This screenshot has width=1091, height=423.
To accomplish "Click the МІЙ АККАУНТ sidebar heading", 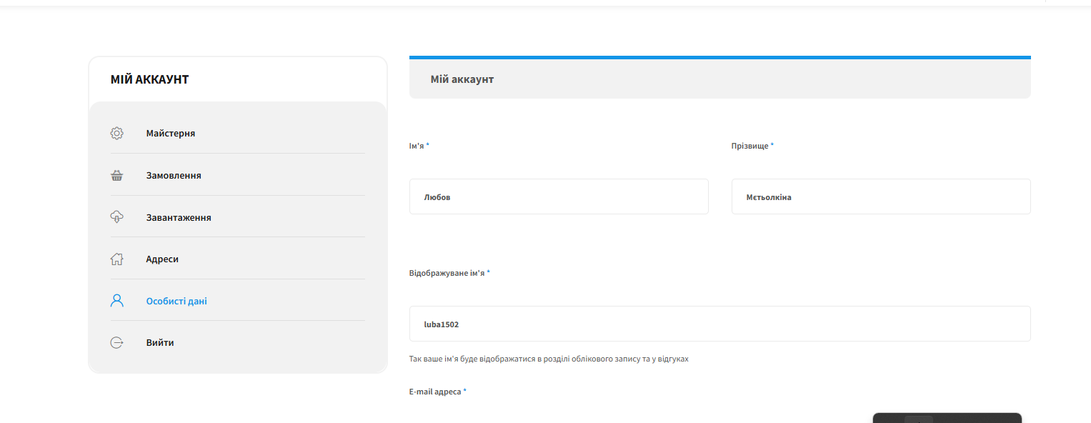I will (x=149, y=79).
